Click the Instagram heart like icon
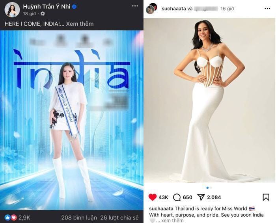The height and width of the screenshot is (223, 276). point(153,197)
